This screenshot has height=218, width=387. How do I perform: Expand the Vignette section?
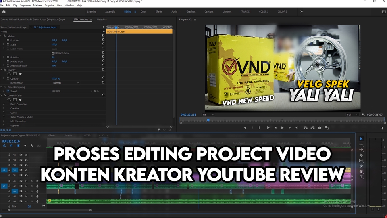4,126
